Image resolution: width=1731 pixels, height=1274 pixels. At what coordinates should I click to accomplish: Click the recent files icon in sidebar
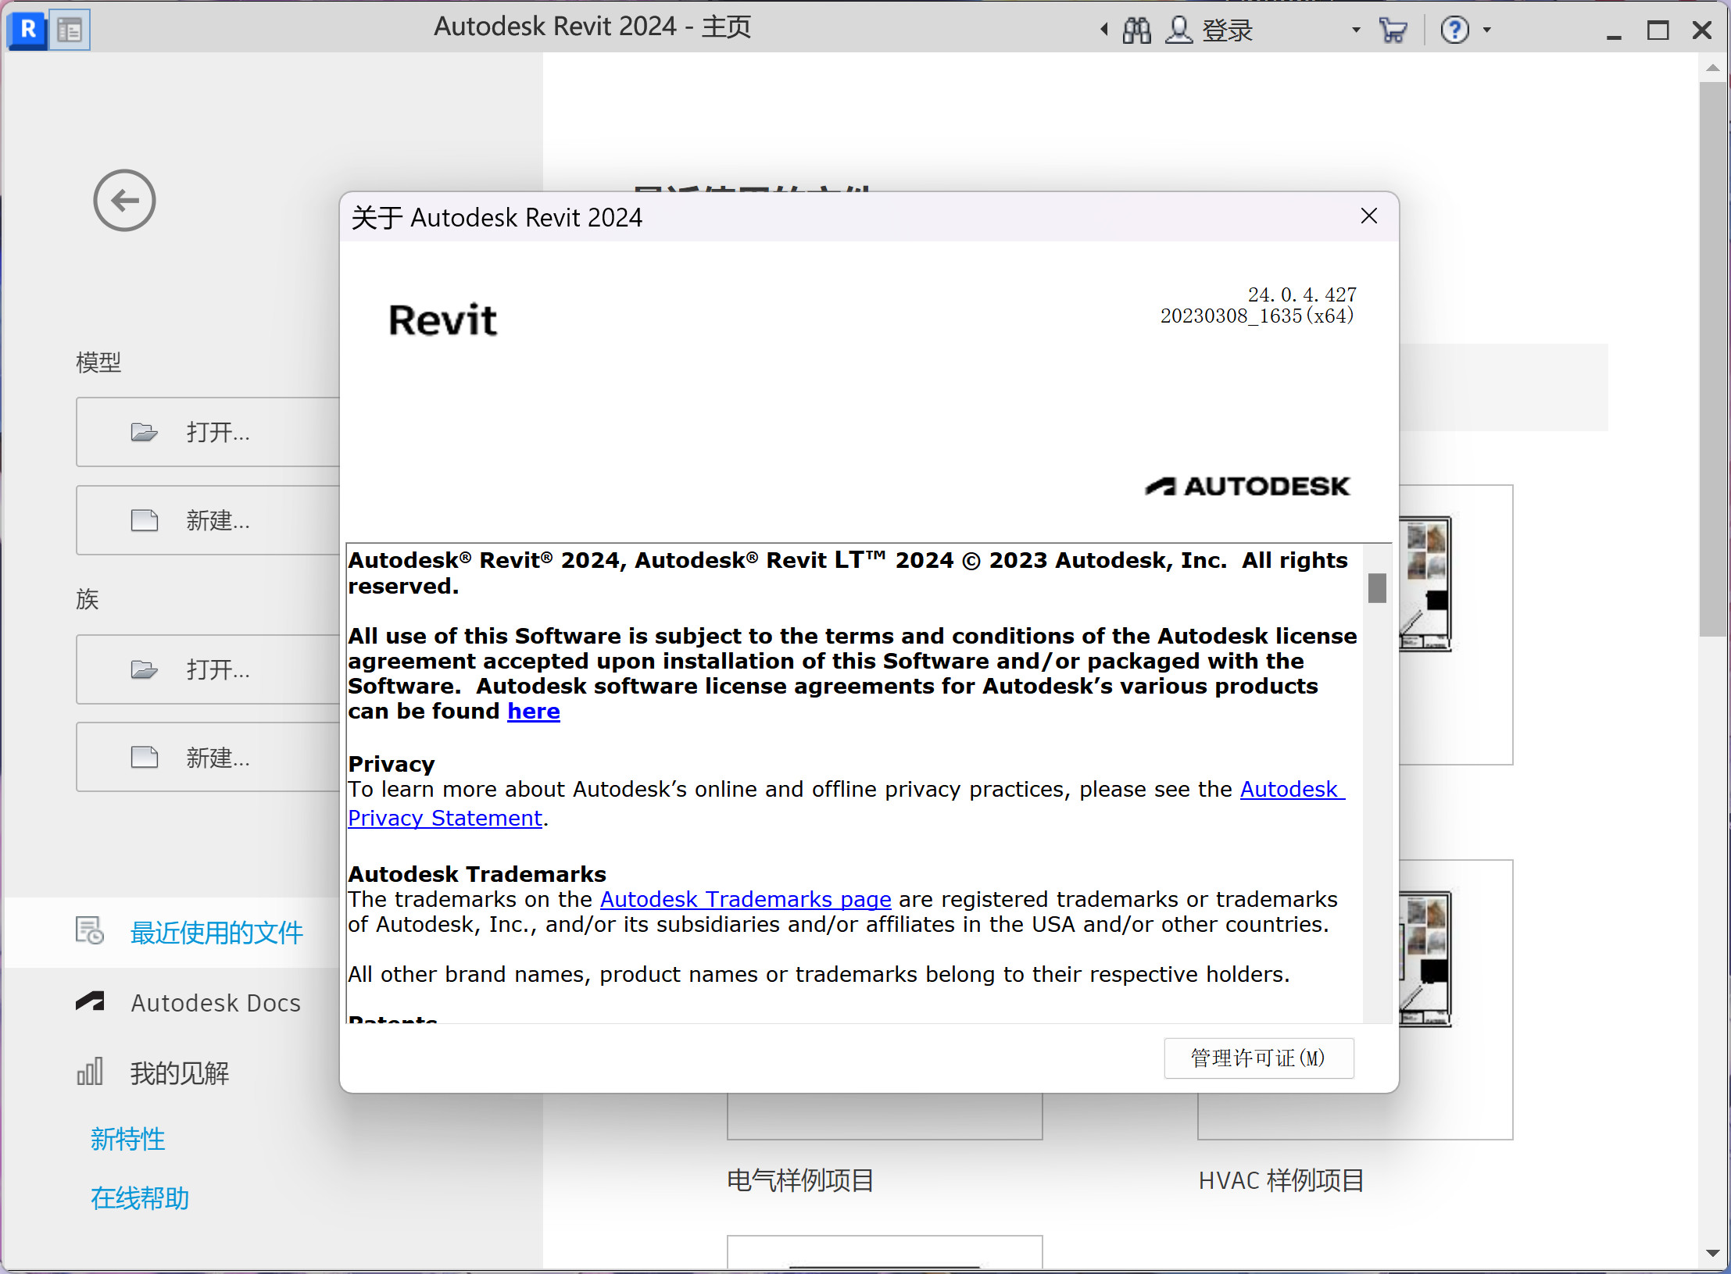90,931
